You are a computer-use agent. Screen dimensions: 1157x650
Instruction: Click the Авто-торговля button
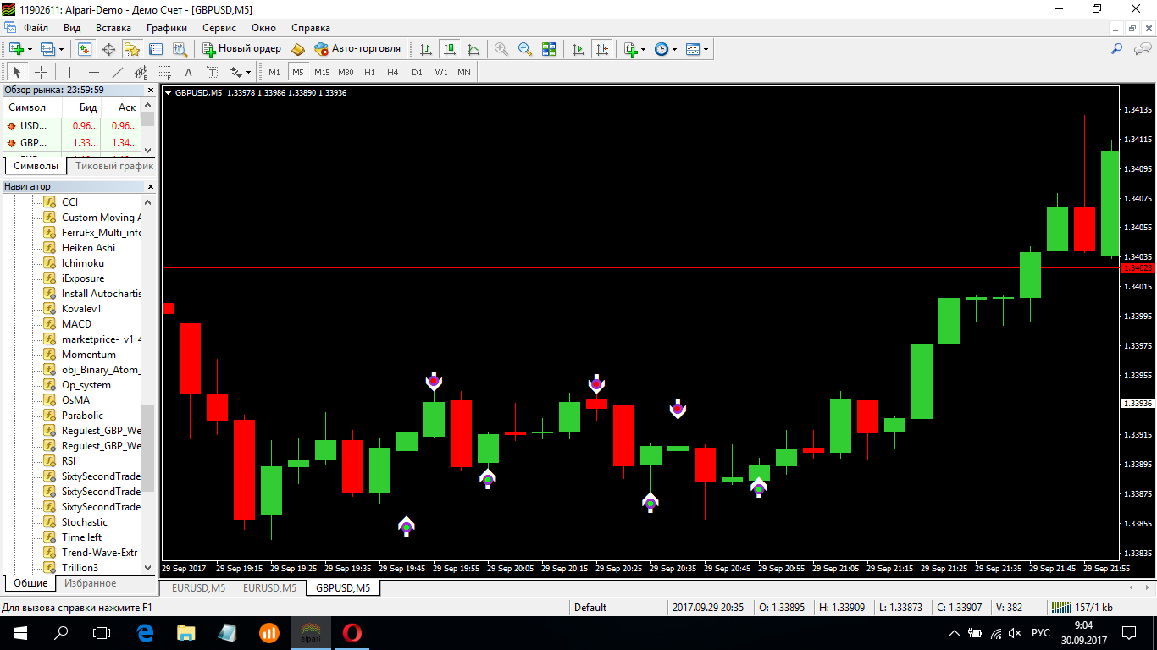coord(357,49)
